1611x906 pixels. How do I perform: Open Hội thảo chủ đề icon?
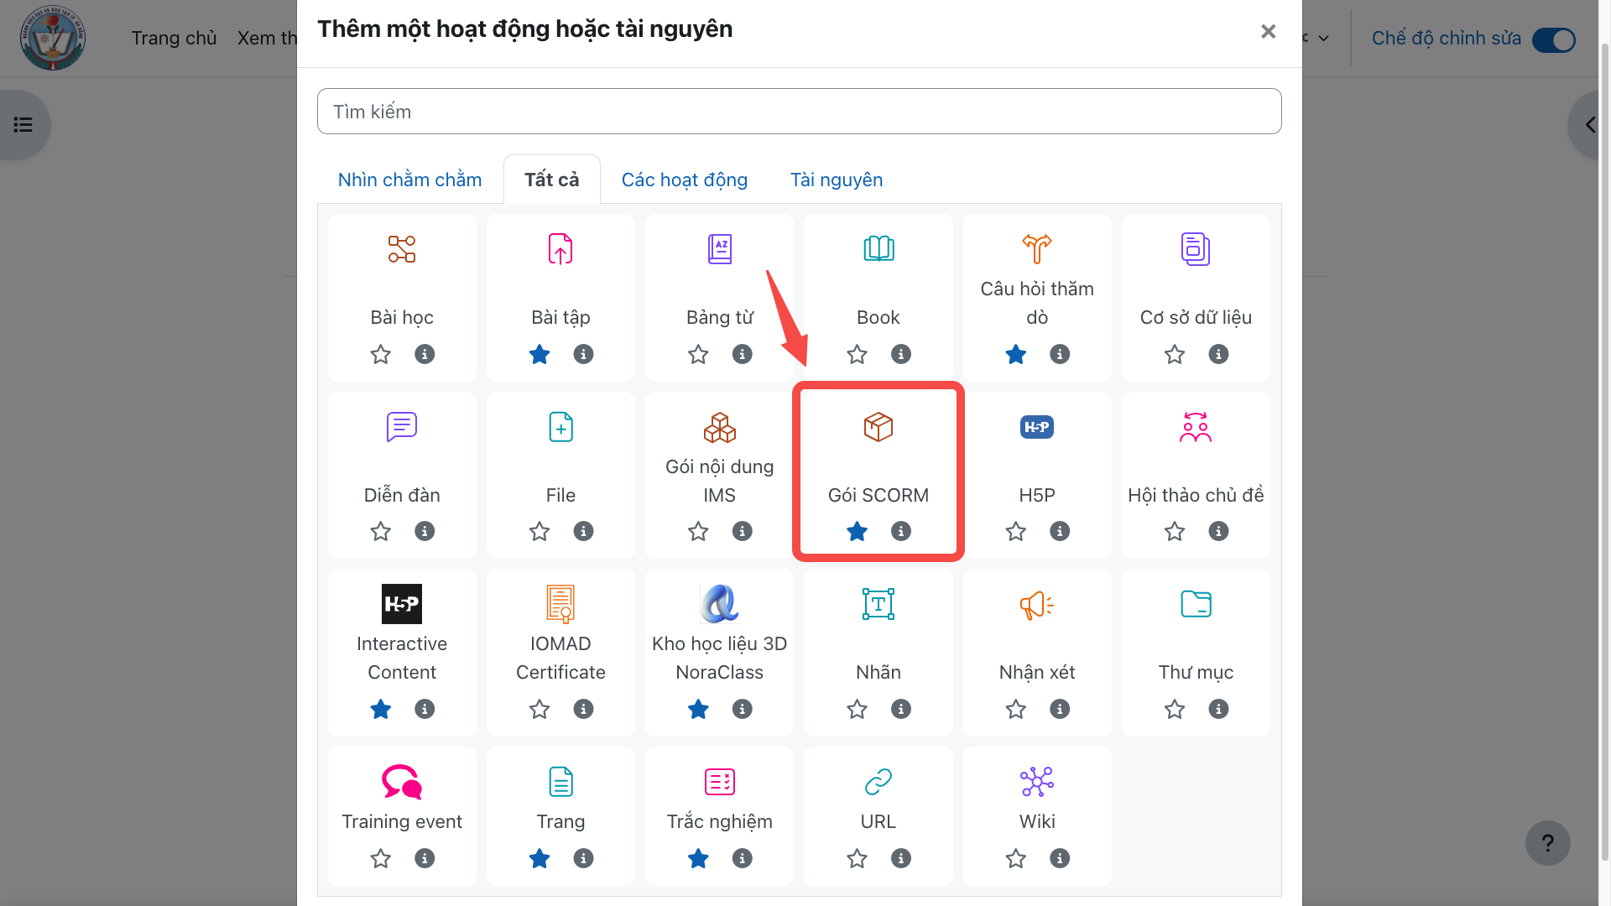pyautogui.click(x=1196, y=427)
